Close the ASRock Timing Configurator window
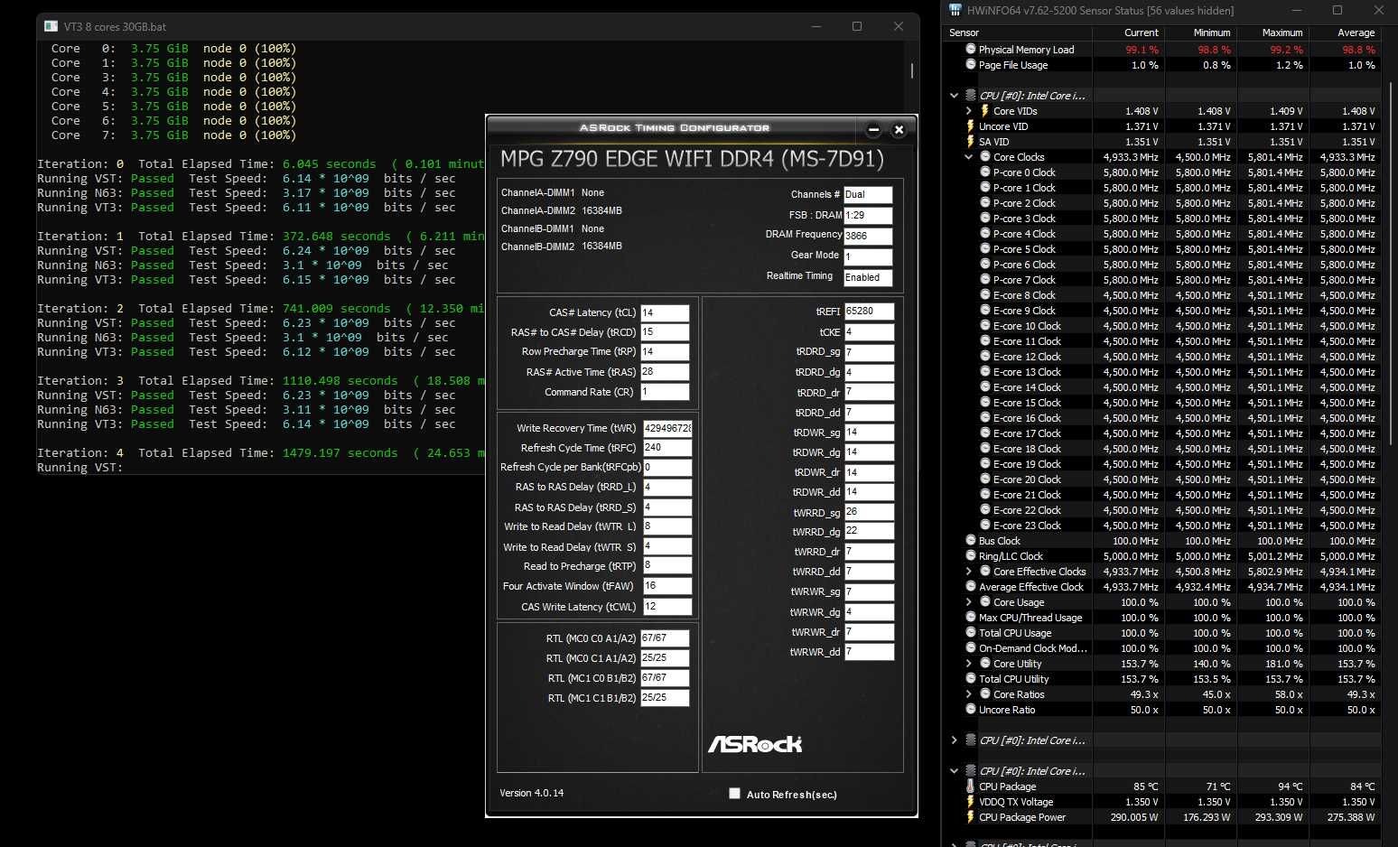 click(899, 129)
